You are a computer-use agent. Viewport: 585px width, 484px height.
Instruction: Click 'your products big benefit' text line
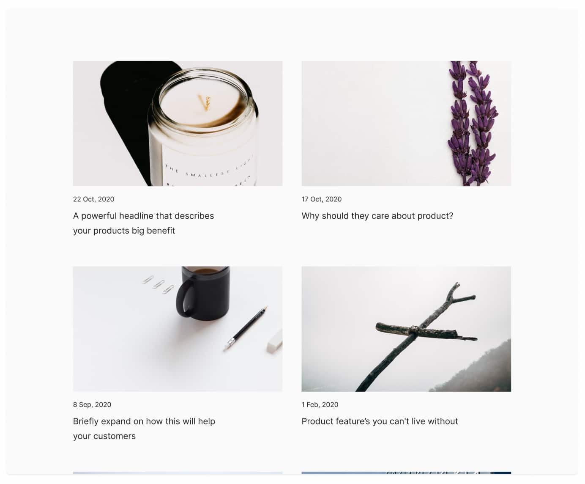(x=124, y=231)
